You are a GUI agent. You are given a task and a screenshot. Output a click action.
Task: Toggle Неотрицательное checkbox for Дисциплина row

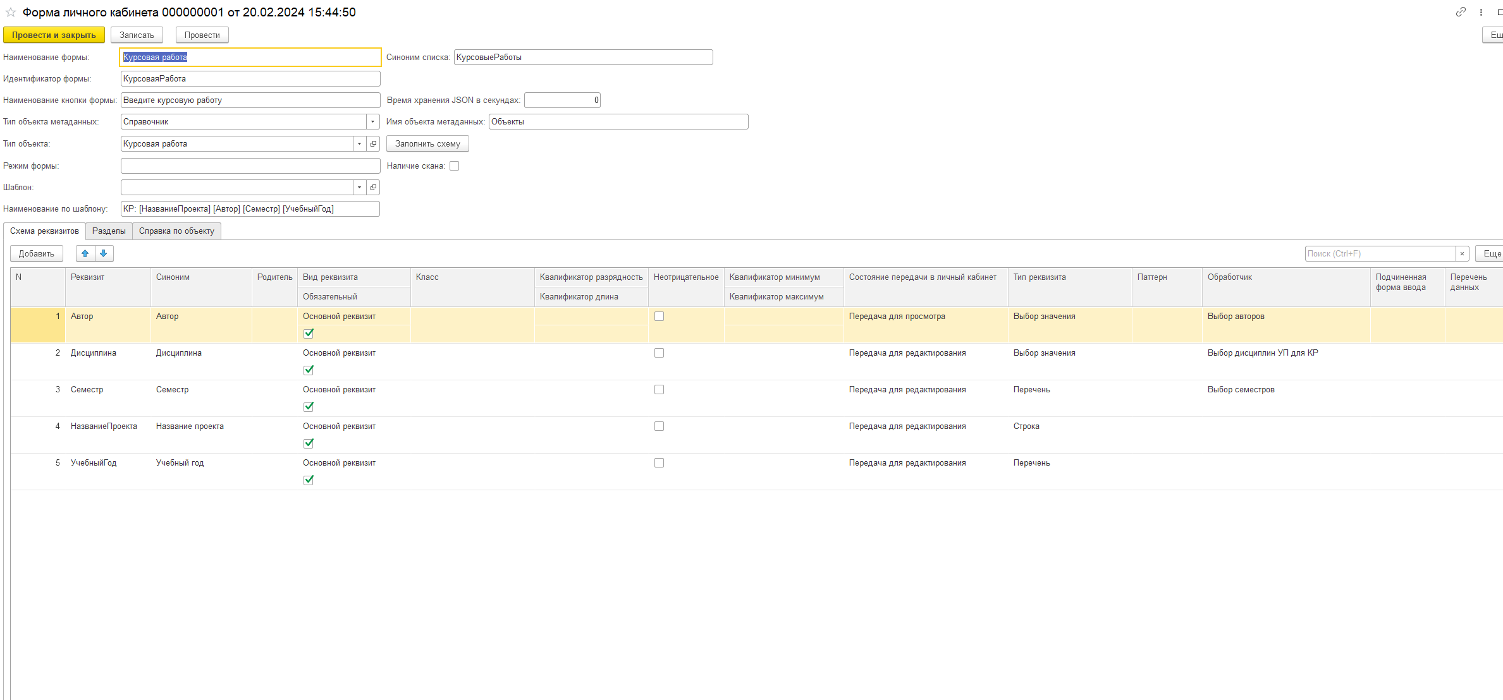659,353
